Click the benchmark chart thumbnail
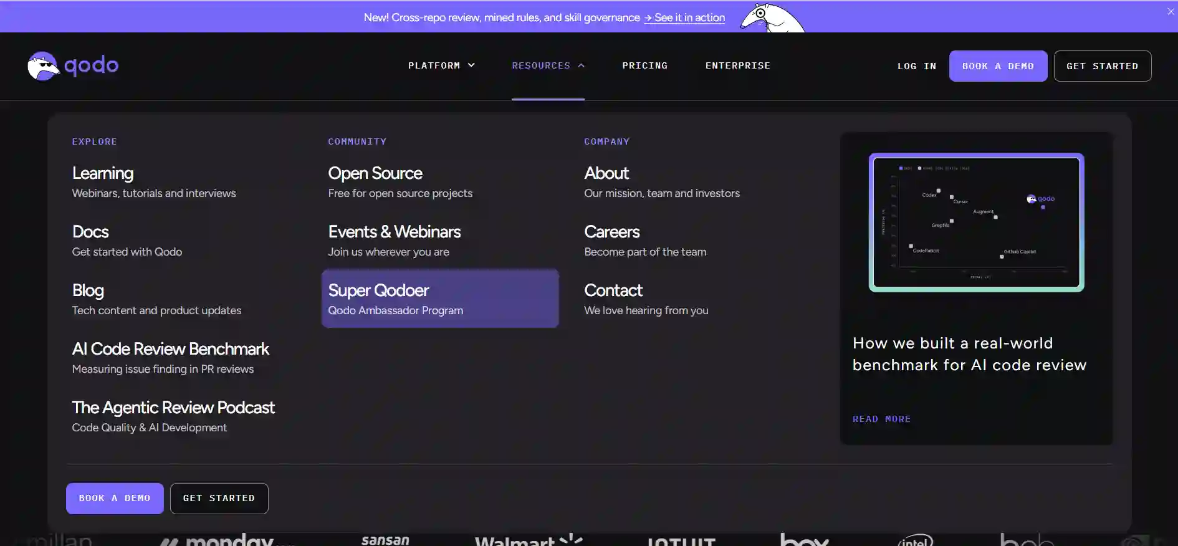 coord(976,223)
